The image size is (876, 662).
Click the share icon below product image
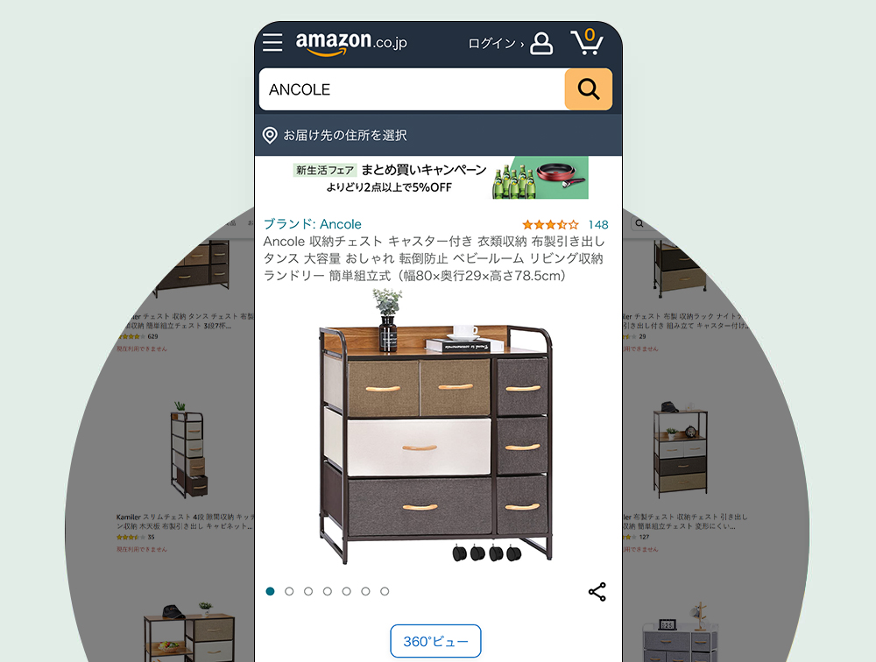(x=597, y=592)
